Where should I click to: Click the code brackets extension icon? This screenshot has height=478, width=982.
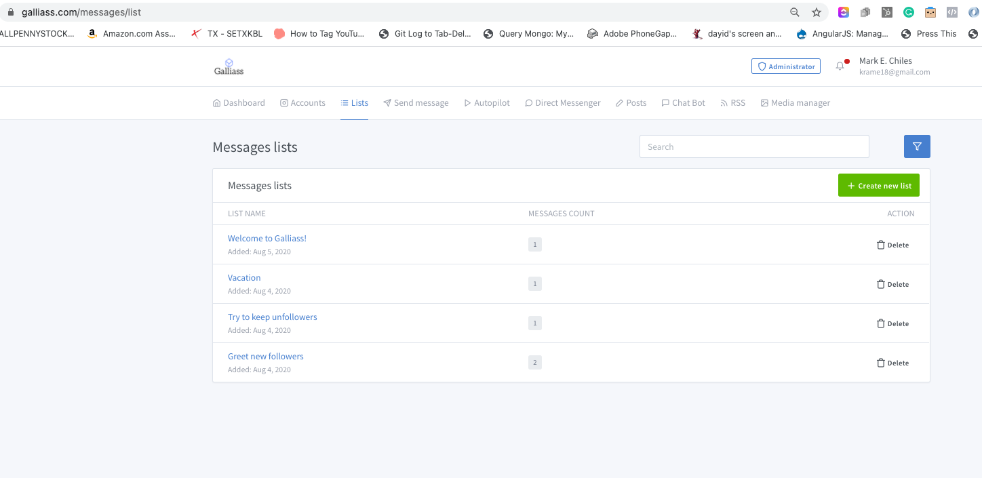pos(952,12)
